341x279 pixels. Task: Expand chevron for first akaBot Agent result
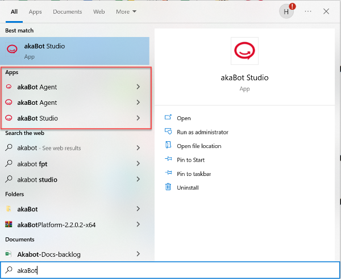138,87
